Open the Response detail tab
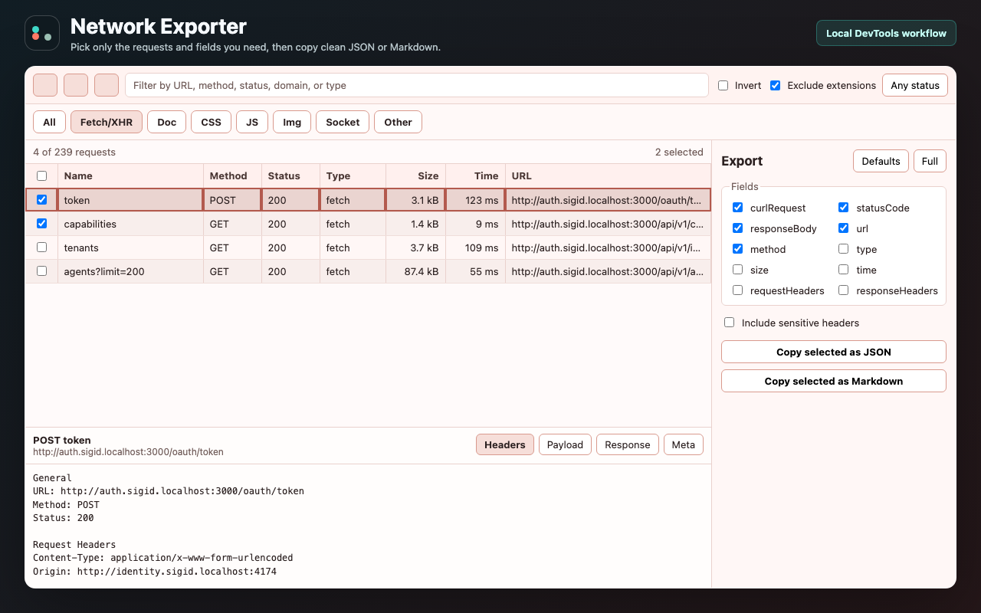Screen dimensions: 981x613 [x=627, y=444]
